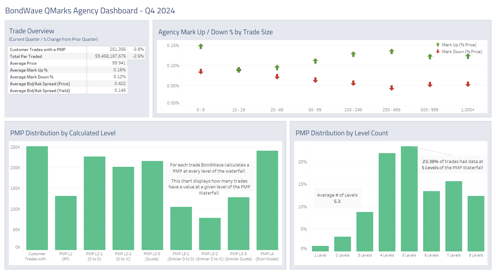Click the '10 - 19' trade size axis label
The image size is (496, 274).
pyautogui.click(x=239, y=110)
